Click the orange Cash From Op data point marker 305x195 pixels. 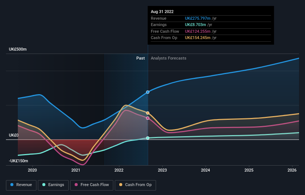(147, 113)
